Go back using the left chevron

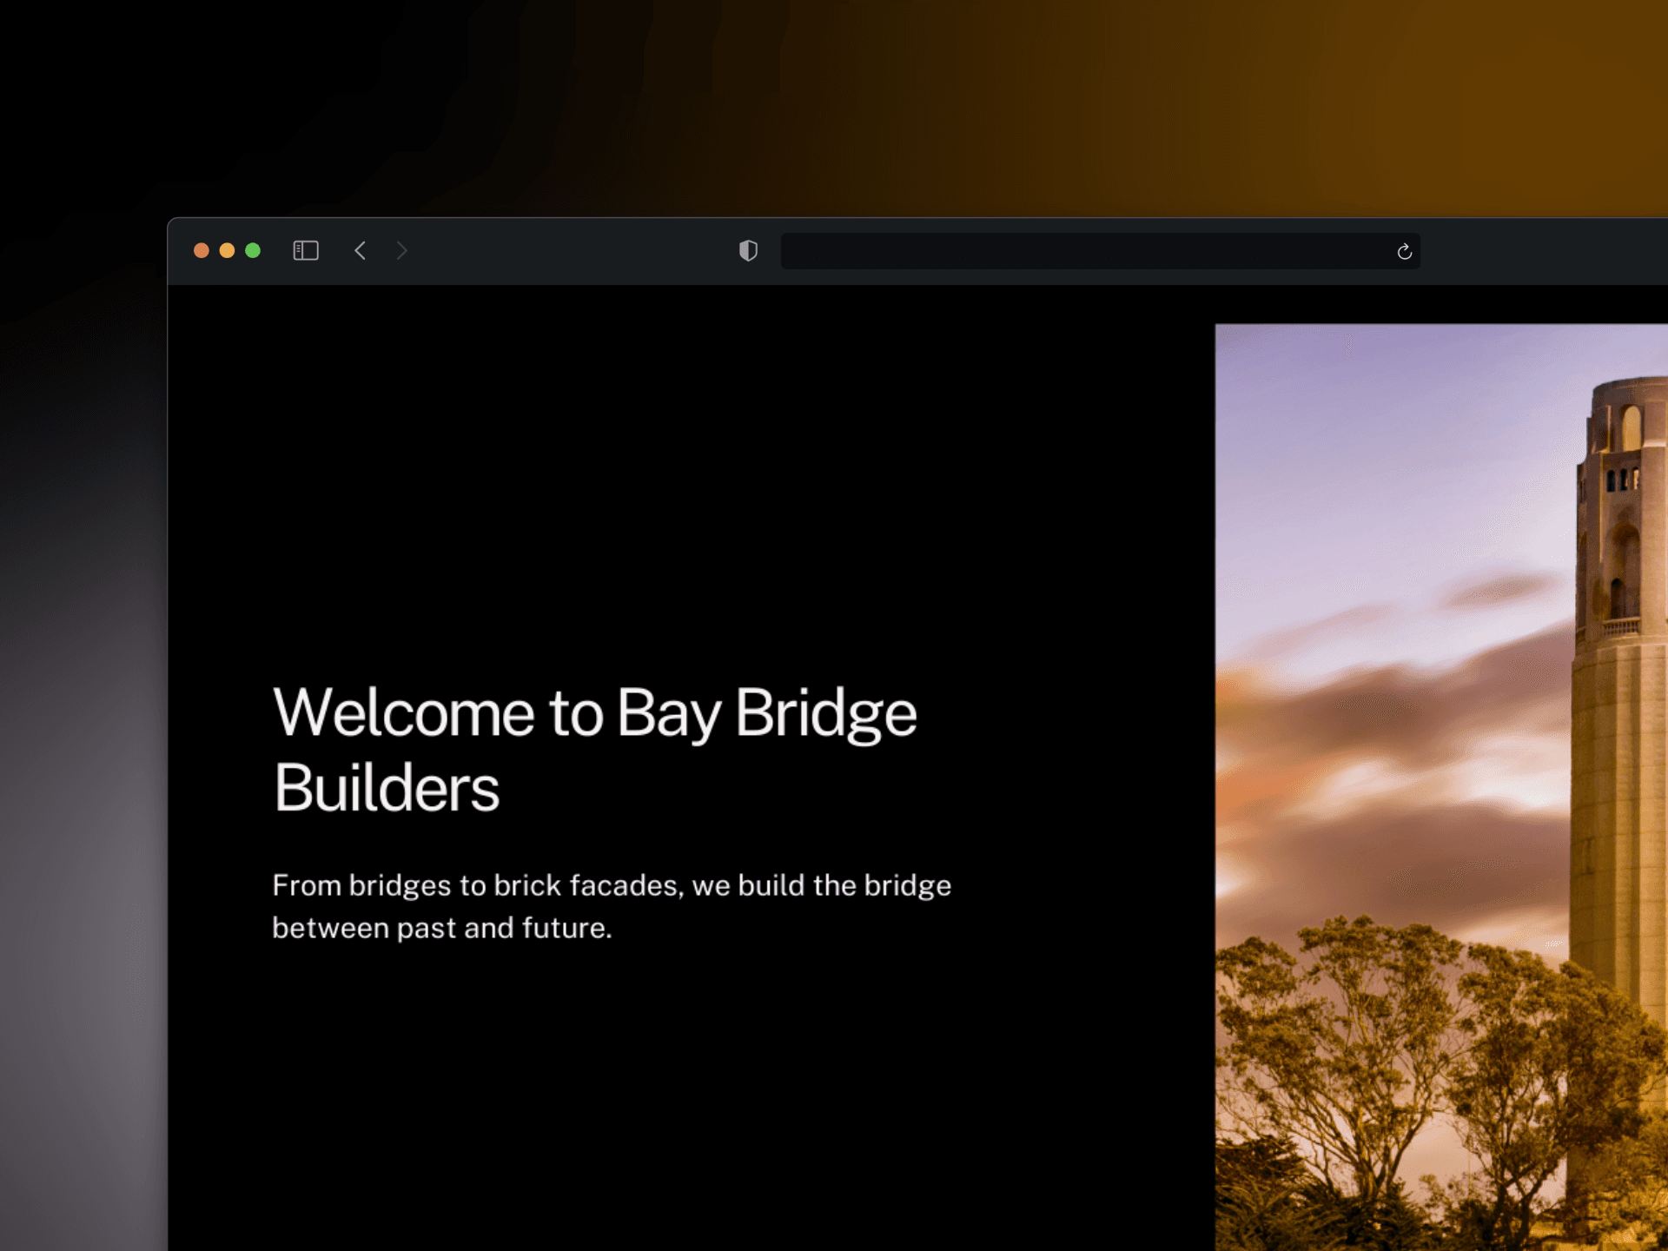tap(361, 251)
